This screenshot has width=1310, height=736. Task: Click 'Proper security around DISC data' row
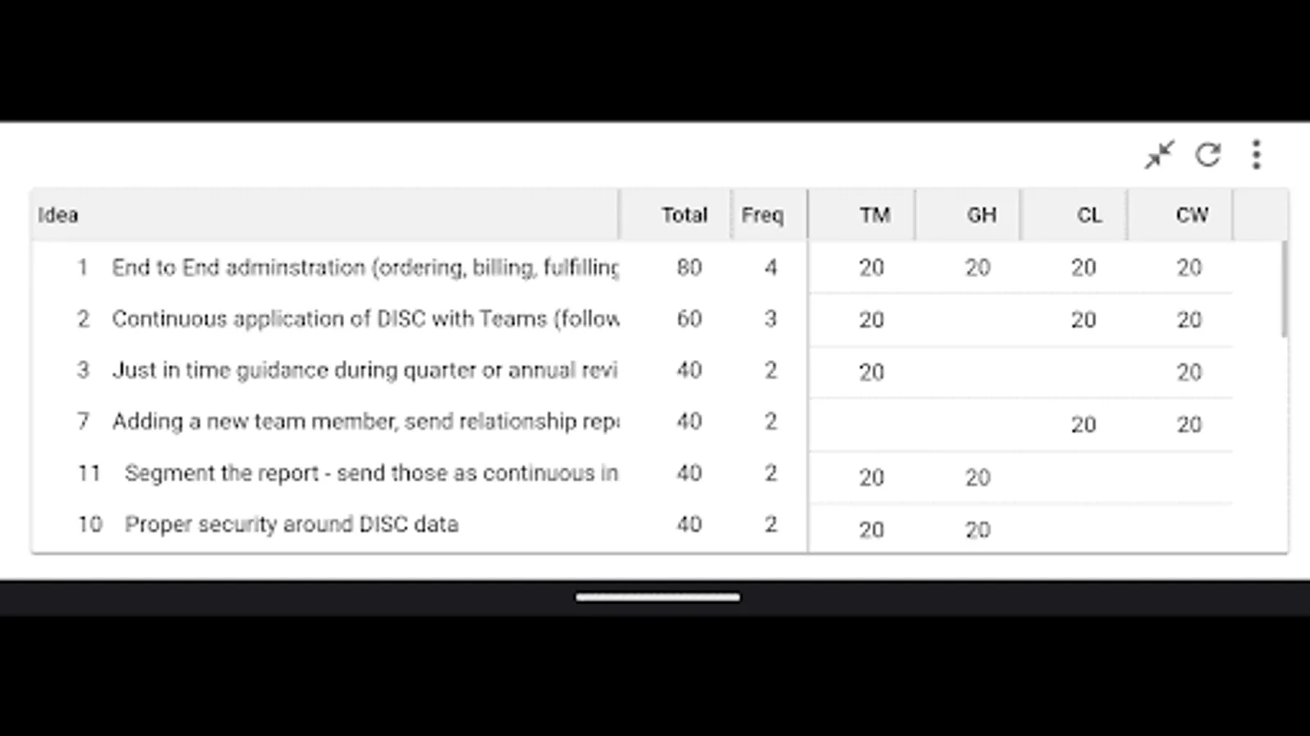point(291,524)
